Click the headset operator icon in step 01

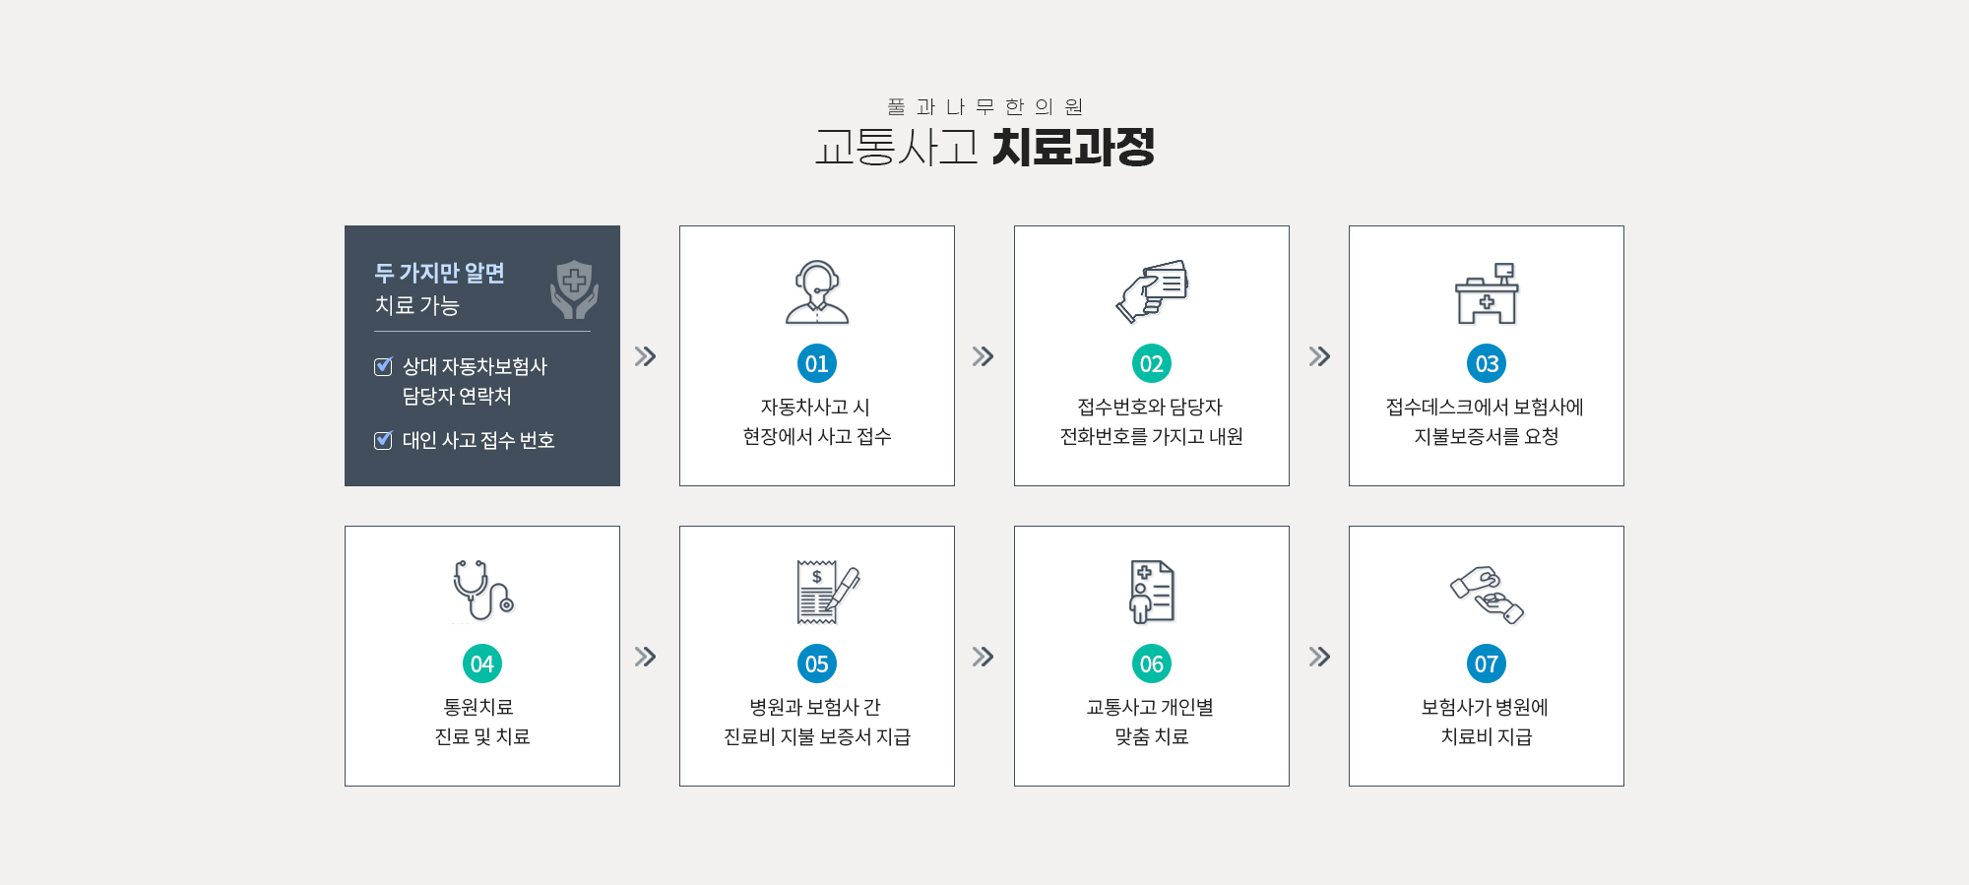[x=817, y=292]
